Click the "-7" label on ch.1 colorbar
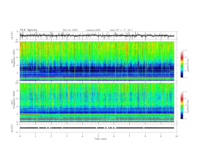This screenshot has width=199, height=153. pyautogui.click(x=185, y=77)
